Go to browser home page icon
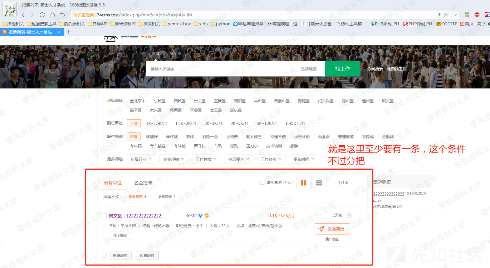This screenshot has width=490, height=268. point(53,15)
